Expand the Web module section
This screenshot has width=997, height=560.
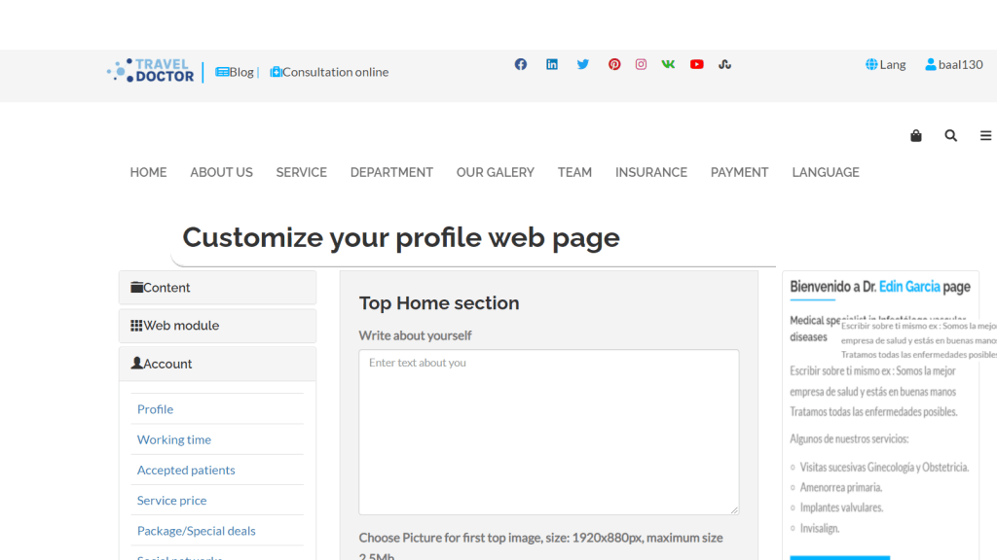click(x=217, y=326)
